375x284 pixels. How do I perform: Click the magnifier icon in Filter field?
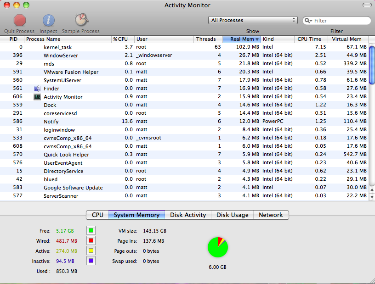(308, 21)
